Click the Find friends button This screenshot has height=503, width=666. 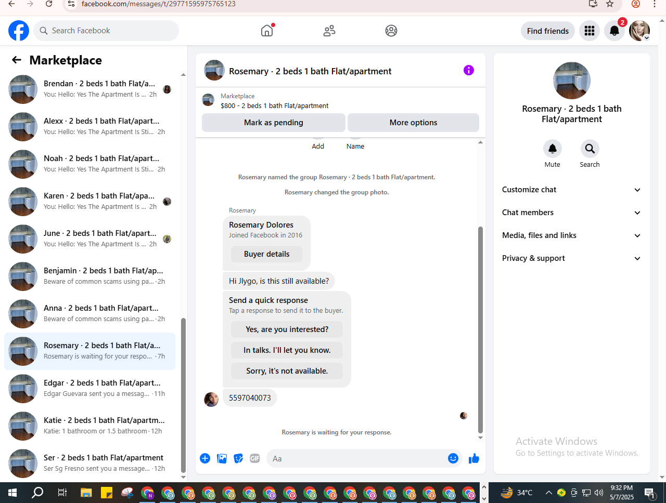548,31
